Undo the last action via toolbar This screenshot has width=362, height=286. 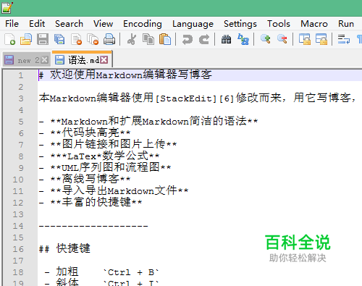point(188,39)
